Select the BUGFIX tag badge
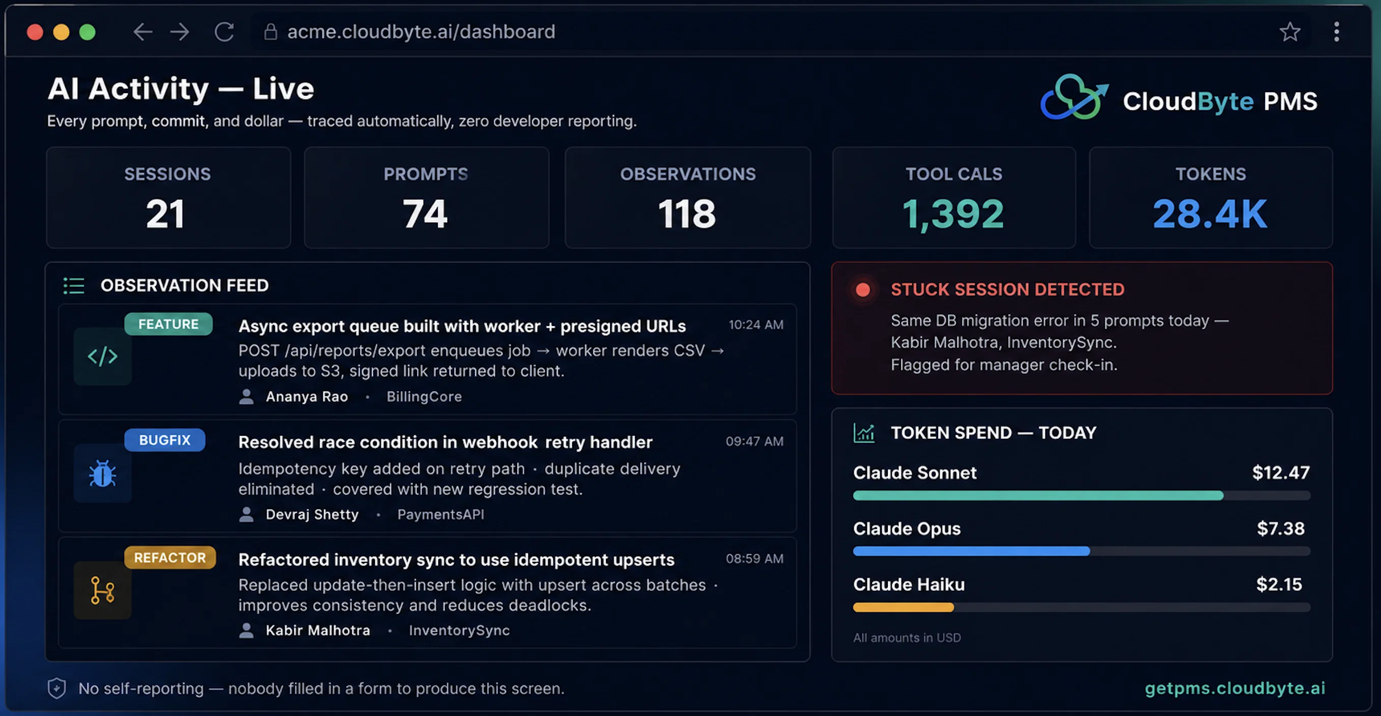The width and height of the screenshot is (1381, 716). pyautogui.click(x=165, y=440)
